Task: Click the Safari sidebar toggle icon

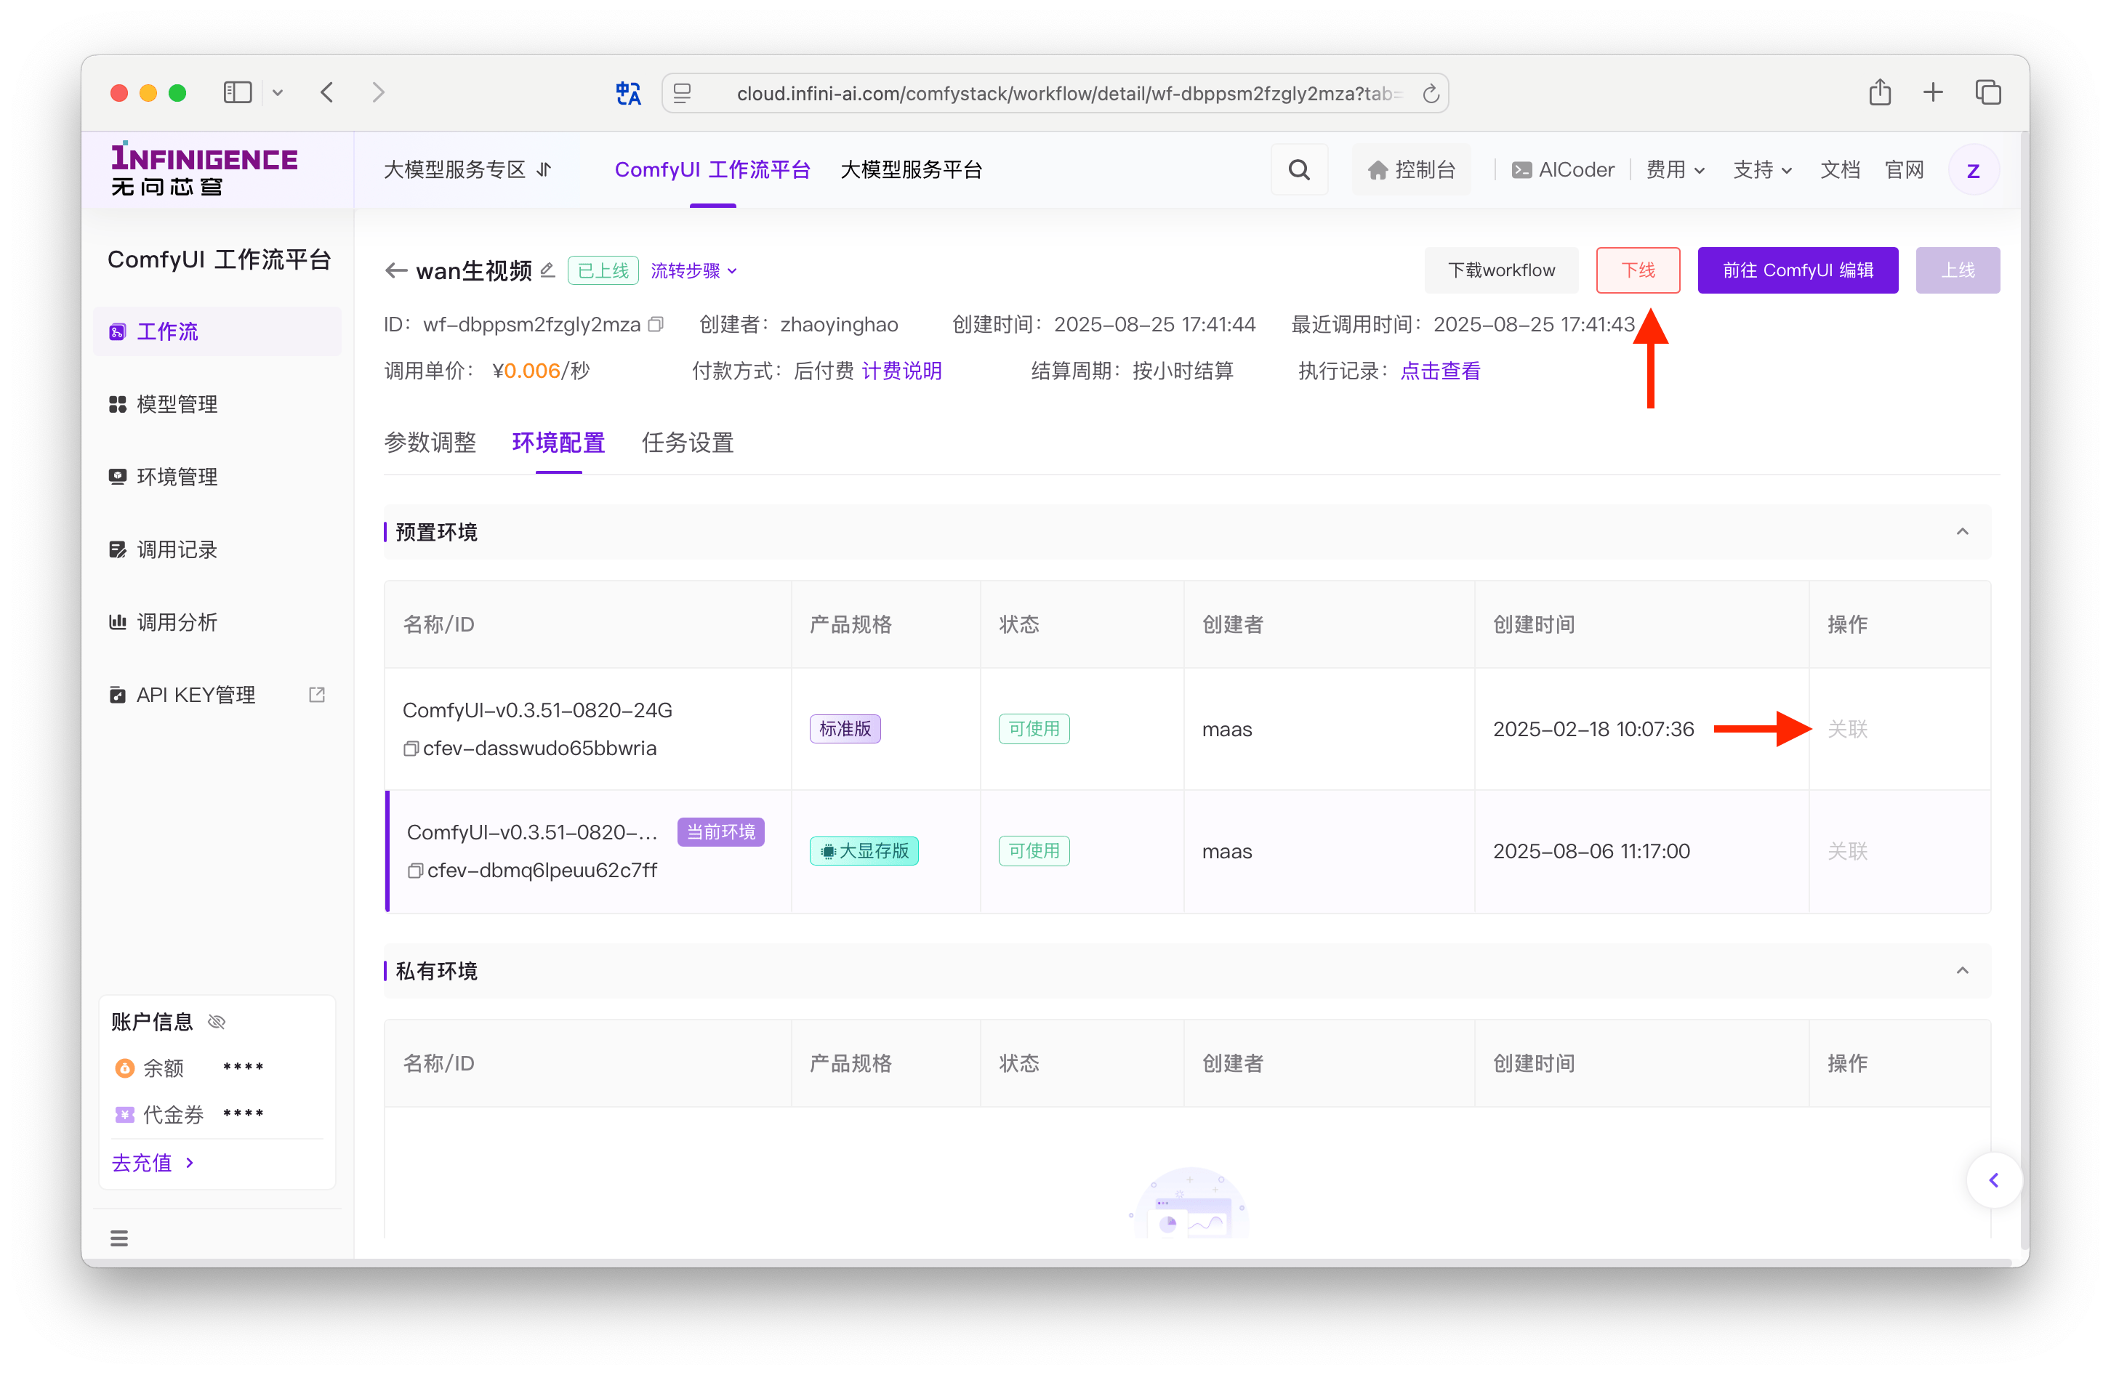Action: [238, 93]
